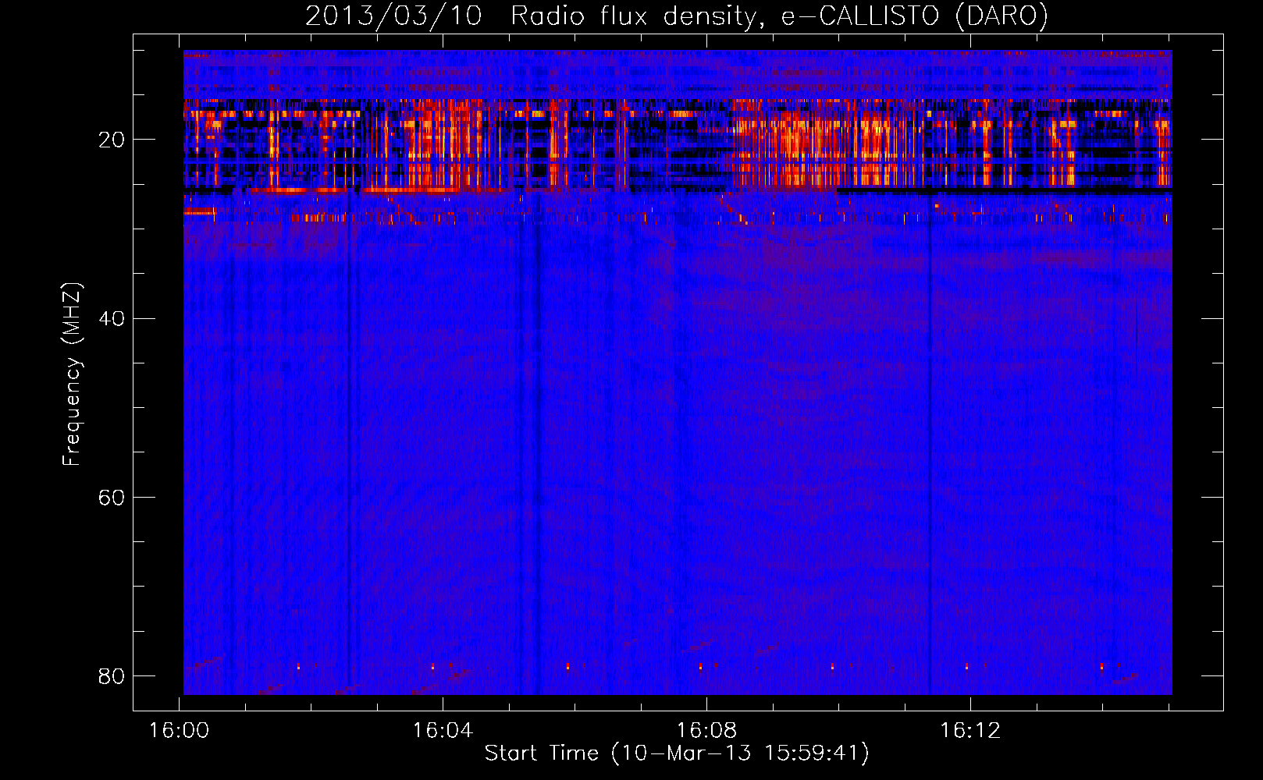Click the '80' frequency tick label

[x=111, y=675]
